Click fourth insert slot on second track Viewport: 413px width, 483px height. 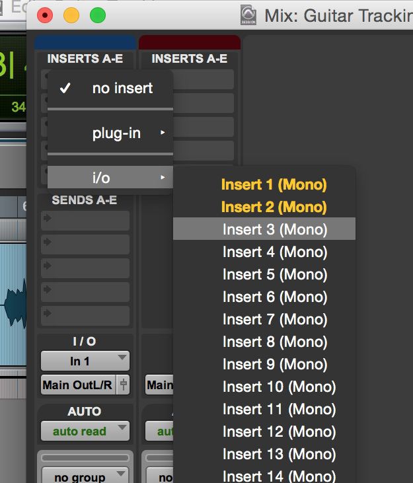click(x=204, y=151)
